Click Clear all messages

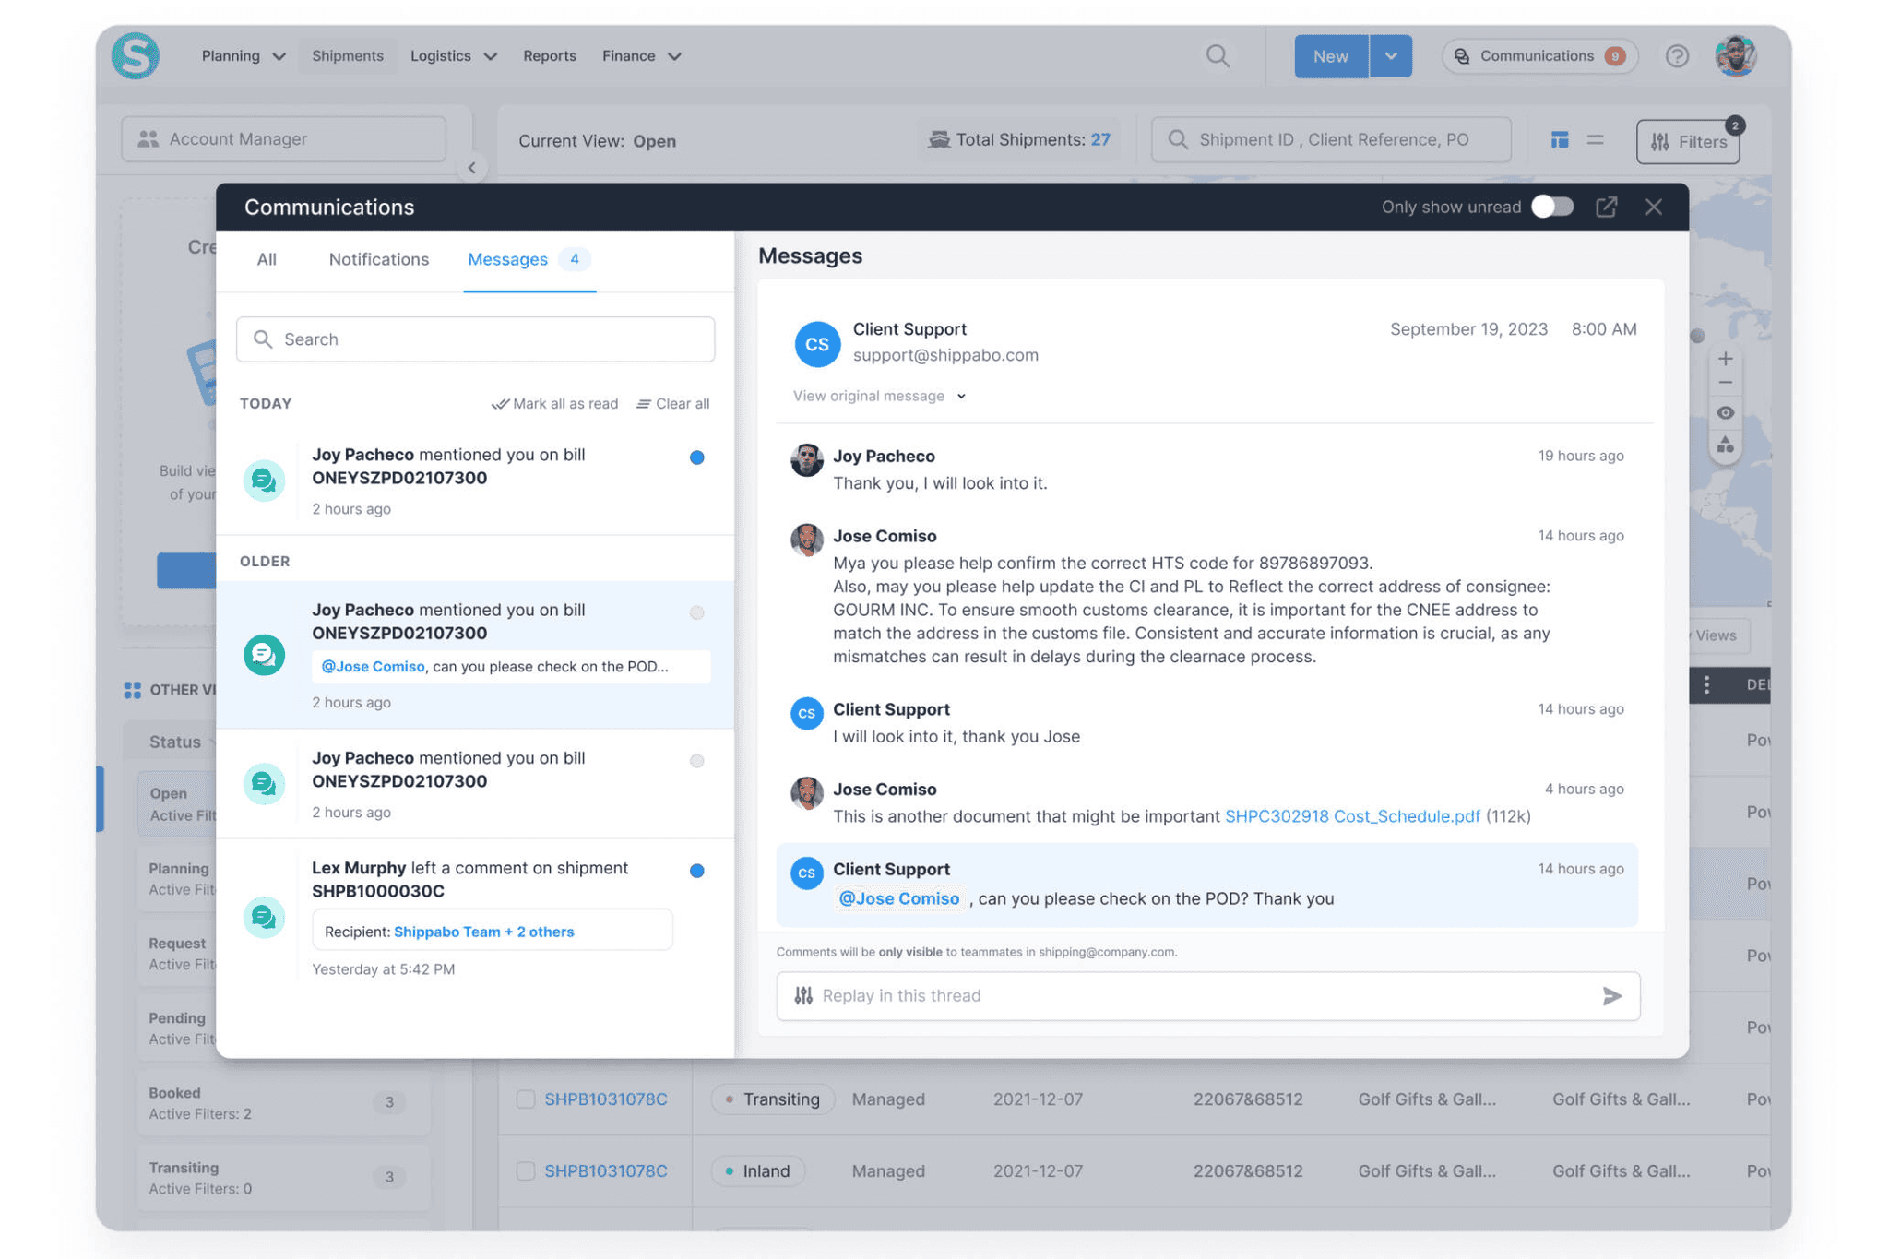tap(672, 404)
